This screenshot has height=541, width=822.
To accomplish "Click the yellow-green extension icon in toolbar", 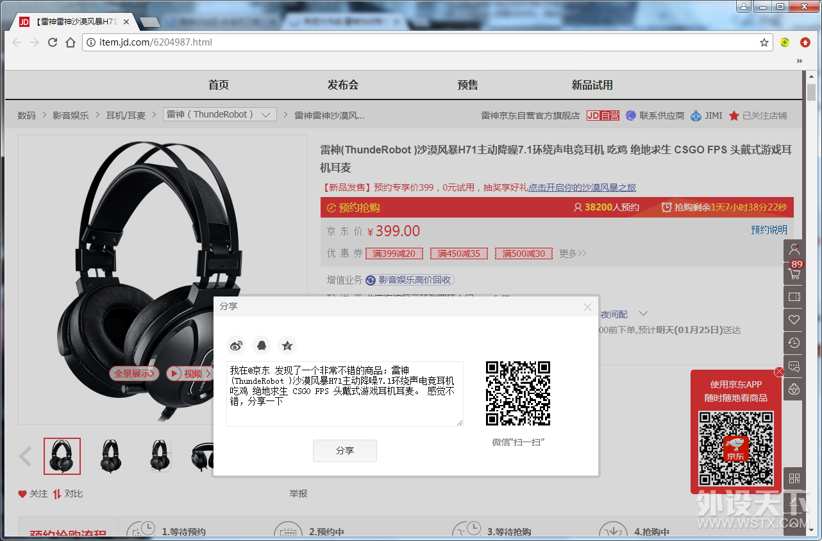I will (x=785, y=42).
